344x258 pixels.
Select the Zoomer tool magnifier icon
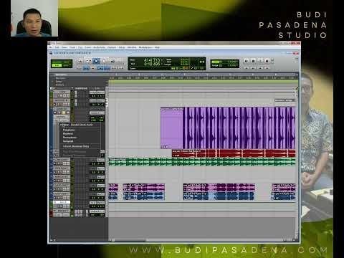(x=80, y=61)
